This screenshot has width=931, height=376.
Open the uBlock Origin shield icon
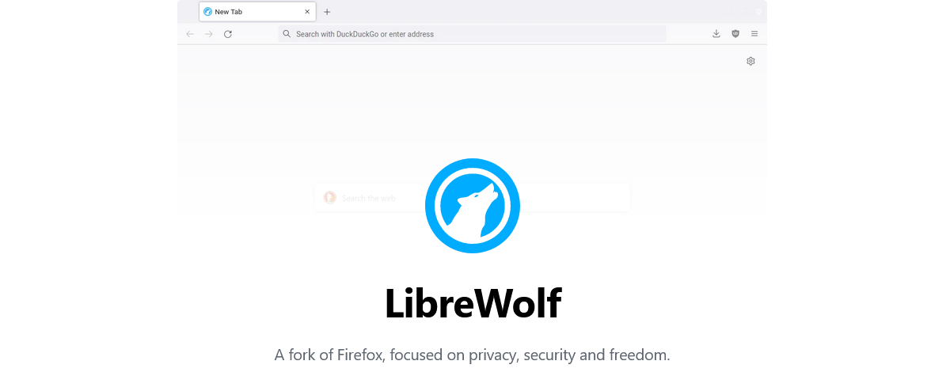pyautogui.click(x=735, y=34)
